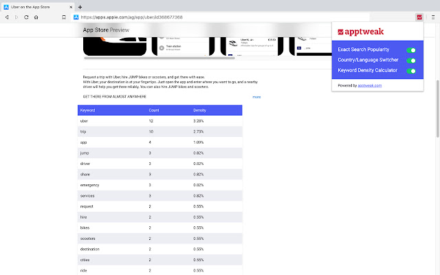The image size is (440, 275).
Task: Click the Country/Language Switcher label
Action: [x=368, y=60]
